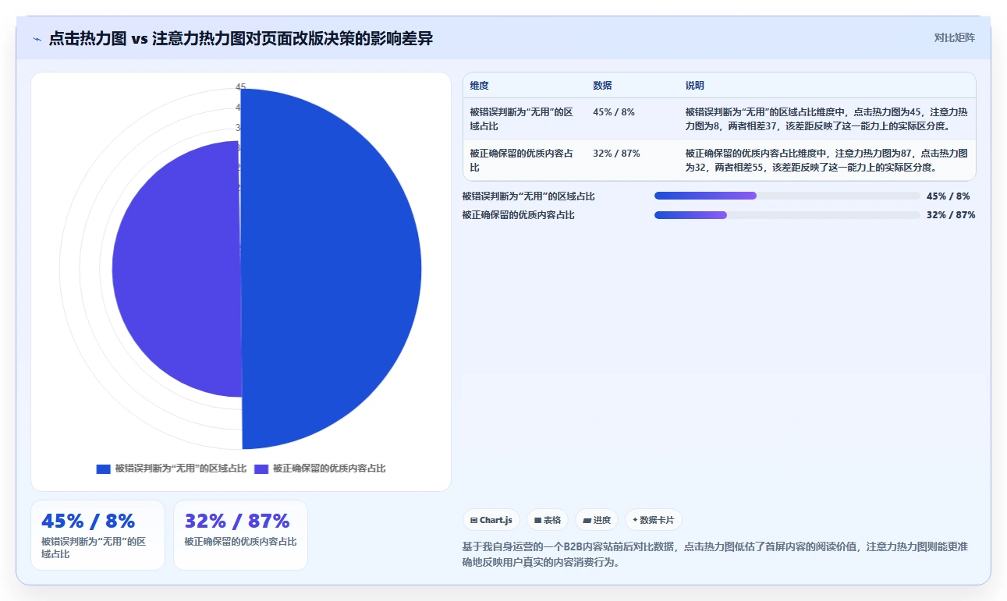Click the summary paragraph about B2B内容站
The height and width of the screenshot is (601, 1007).
click(715, 554)
